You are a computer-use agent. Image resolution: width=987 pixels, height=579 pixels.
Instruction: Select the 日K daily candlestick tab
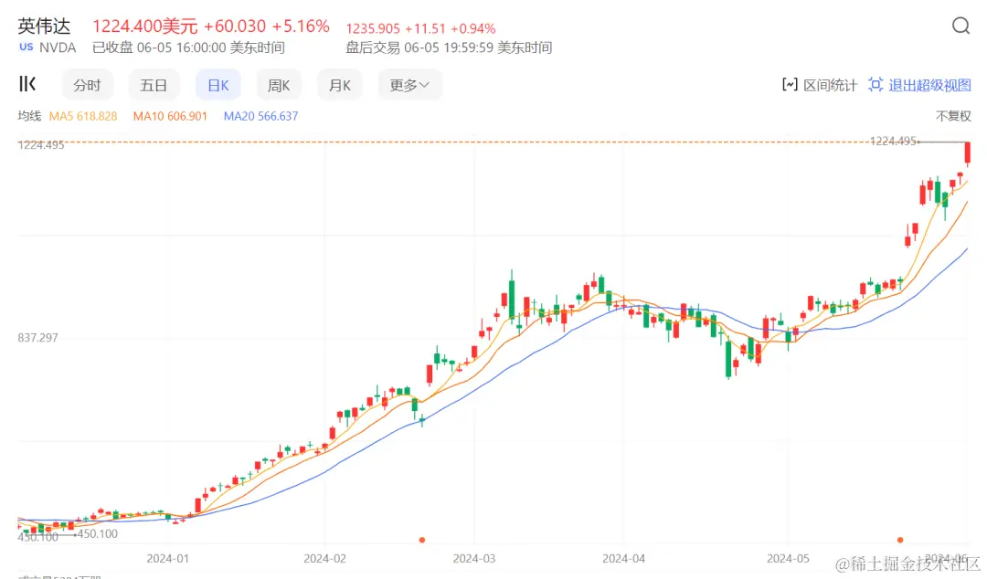pos(218,85)
